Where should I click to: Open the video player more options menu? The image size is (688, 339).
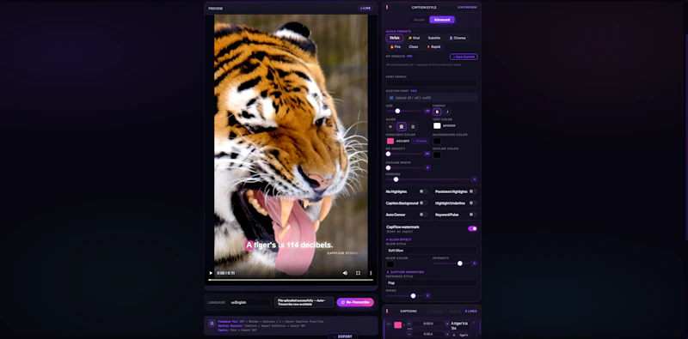click(371, 273)
